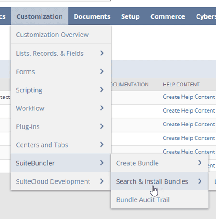Expand the Forms submenu chevron
Screen dimensions: 216x219
102,71
